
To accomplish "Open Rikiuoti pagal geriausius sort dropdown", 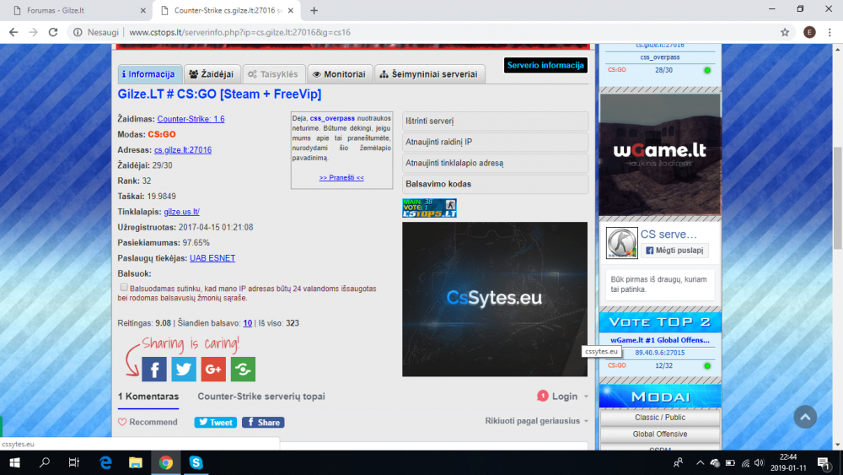I will (x=536, y=421).
